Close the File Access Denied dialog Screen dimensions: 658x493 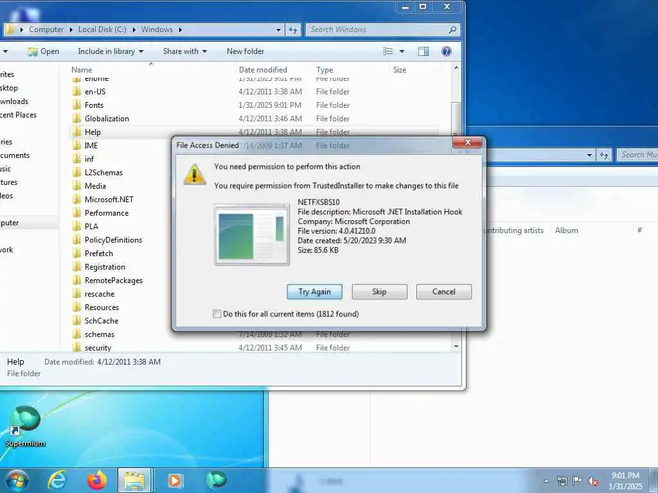pos(468,142)
